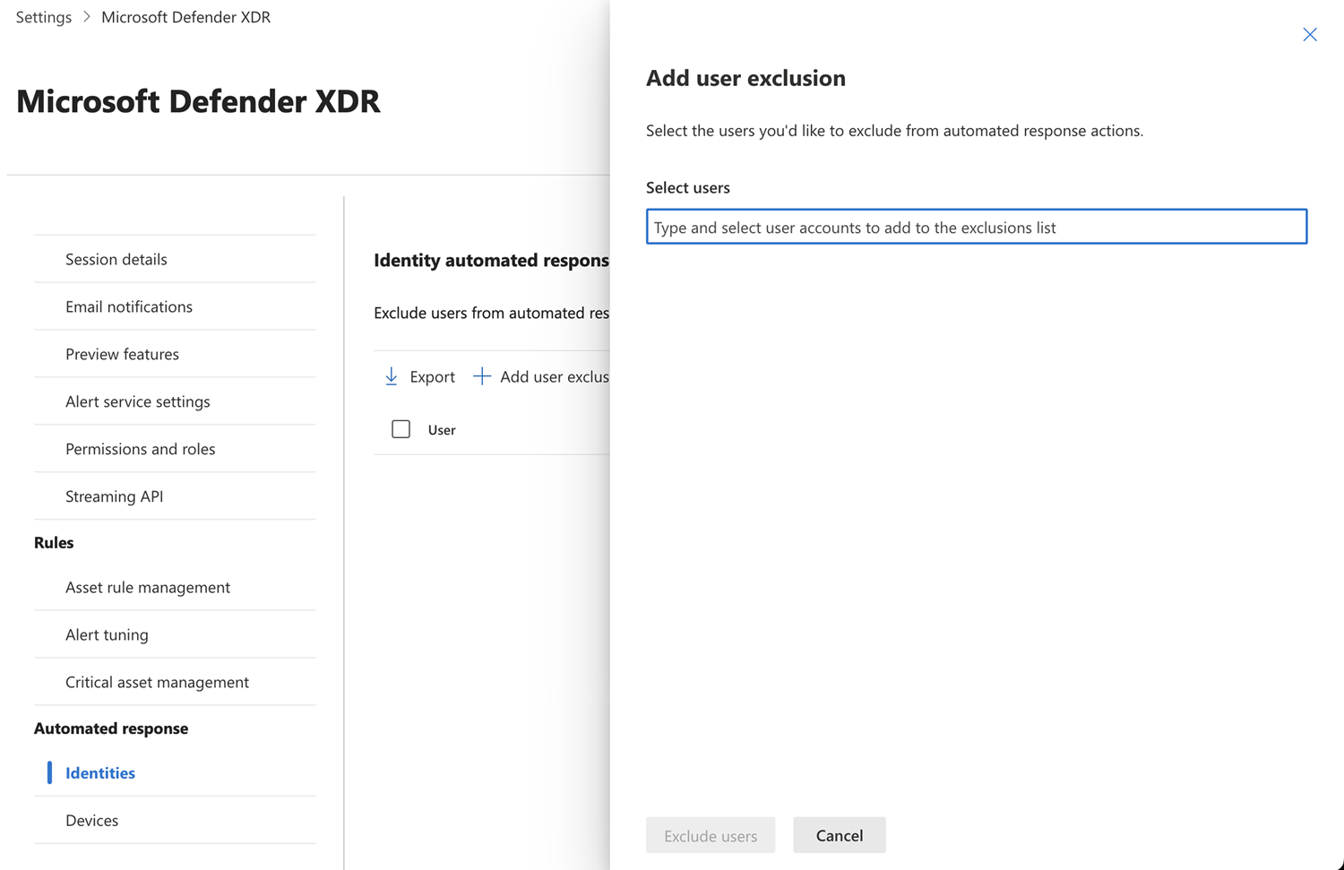
Task: Click the Export download arrow icon
Action: click(x=392, y=377)
